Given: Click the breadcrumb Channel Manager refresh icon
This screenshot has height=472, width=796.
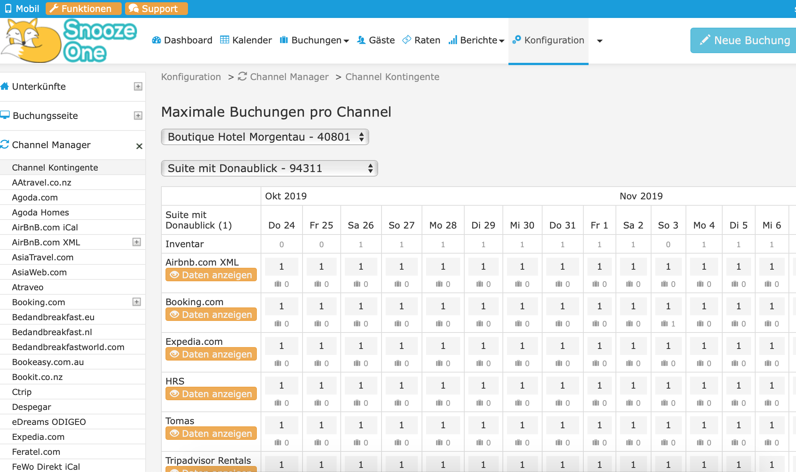Looking at the screenshot, I should 242,76.
